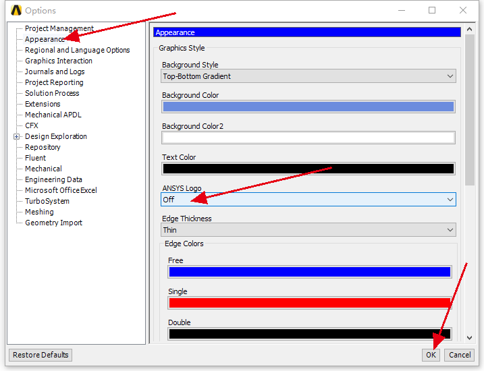Open the Background Style dropdown
Viewport: 484px width, 371px height.
[308, 76]
